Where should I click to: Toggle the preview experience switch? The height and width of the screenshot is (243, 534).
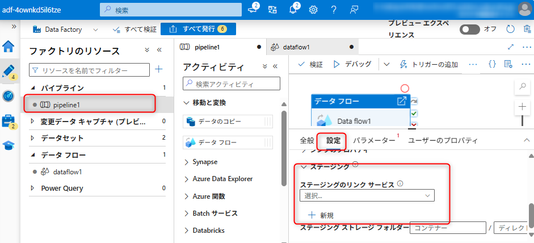(470, 30)
